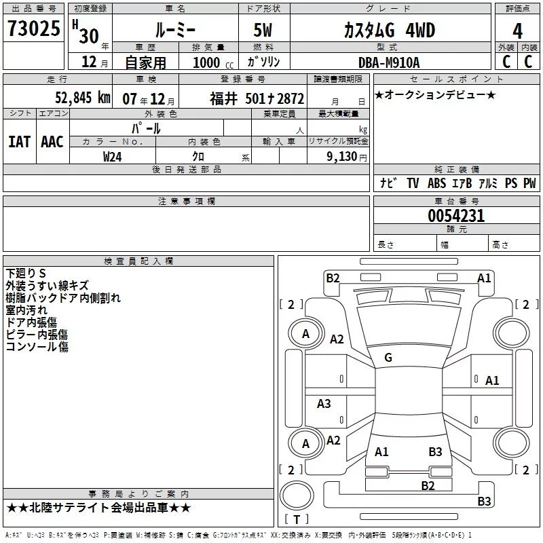
Task: Click the ABS equipment item
Action: coord(436,183)
